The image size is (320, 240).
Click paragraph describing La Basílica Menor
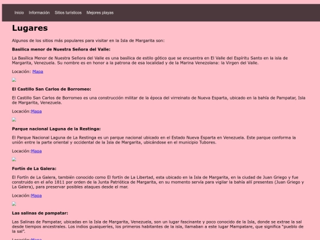point(150,60)
